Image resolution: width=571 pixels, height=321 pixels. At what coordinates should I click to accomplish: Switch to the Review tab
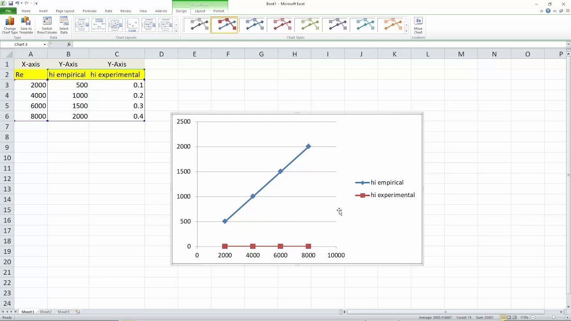[126, 11]
